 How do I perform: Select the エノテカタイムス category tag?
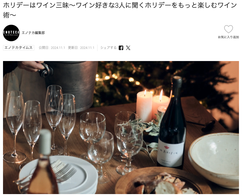coord(19,48)
